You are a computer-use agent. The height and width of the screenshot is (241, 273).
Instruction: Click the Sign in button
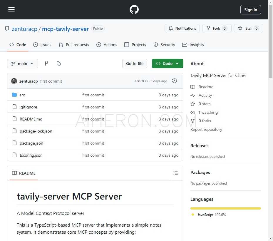[250, 9]
